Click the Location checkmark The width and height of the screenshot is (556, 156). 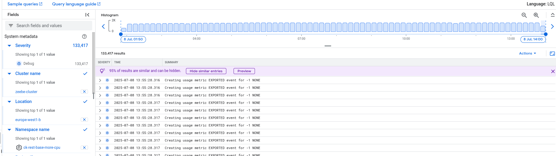pyautogui.click(x=85, y=101)
